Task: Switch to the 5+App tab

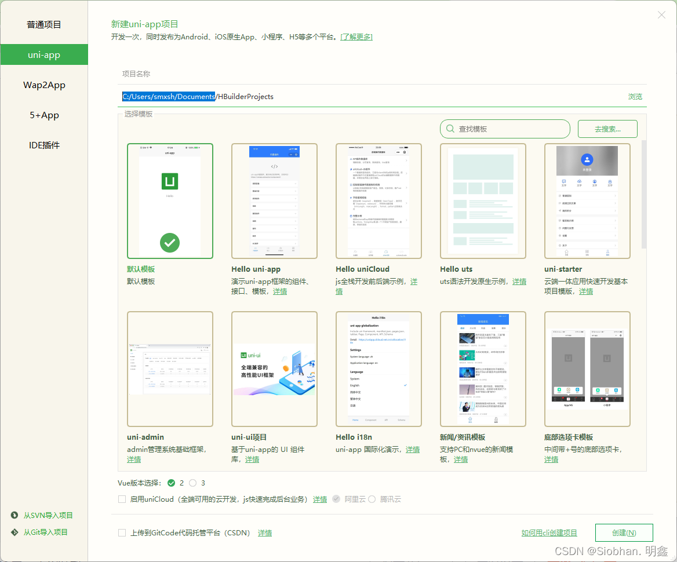Action: click(x=43, y=115)
